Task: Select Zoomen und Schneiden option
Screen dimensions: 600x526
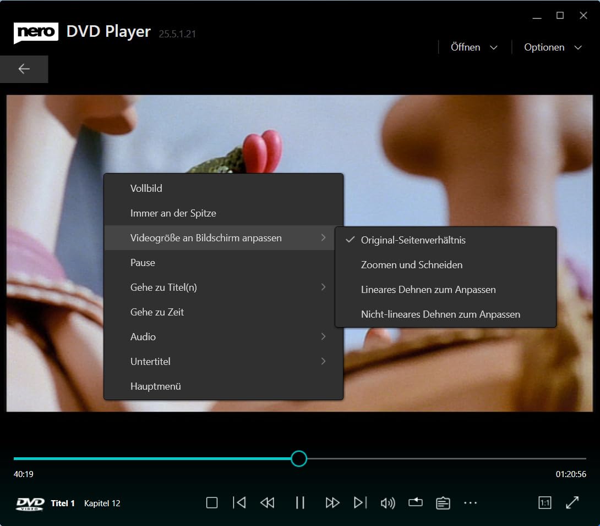Action: click(445, 265)
